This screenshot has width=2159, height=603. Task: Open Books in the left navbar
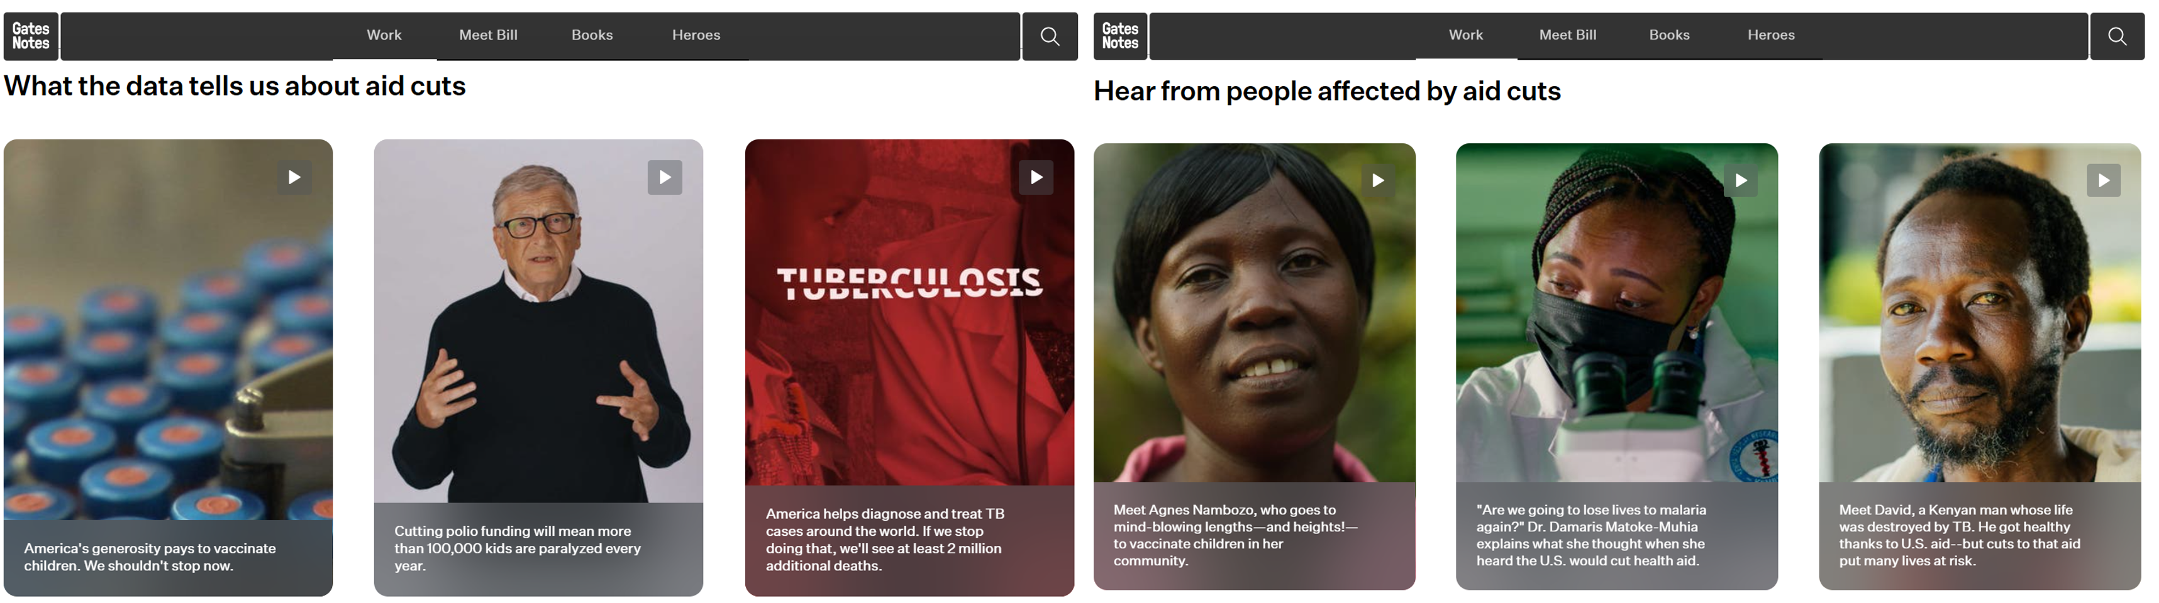(592, 35)
